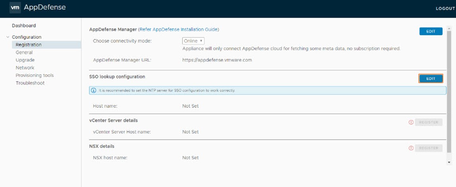Click Register for vCenter Server details
This screenshot has width=456, height=187.
tap(429, 122)
